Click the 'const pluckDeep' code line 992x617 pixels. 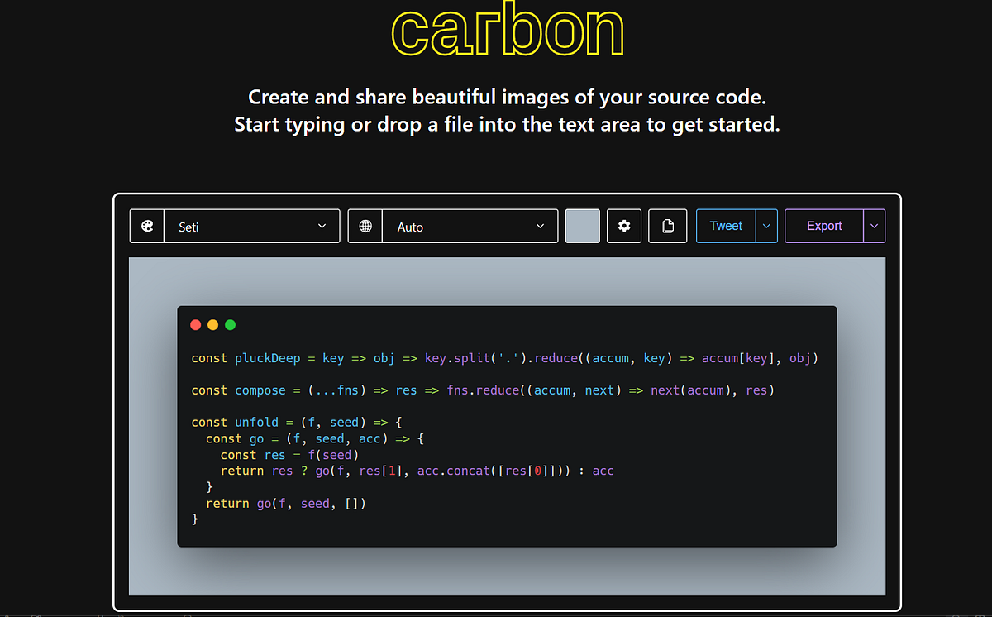[504, 358]
